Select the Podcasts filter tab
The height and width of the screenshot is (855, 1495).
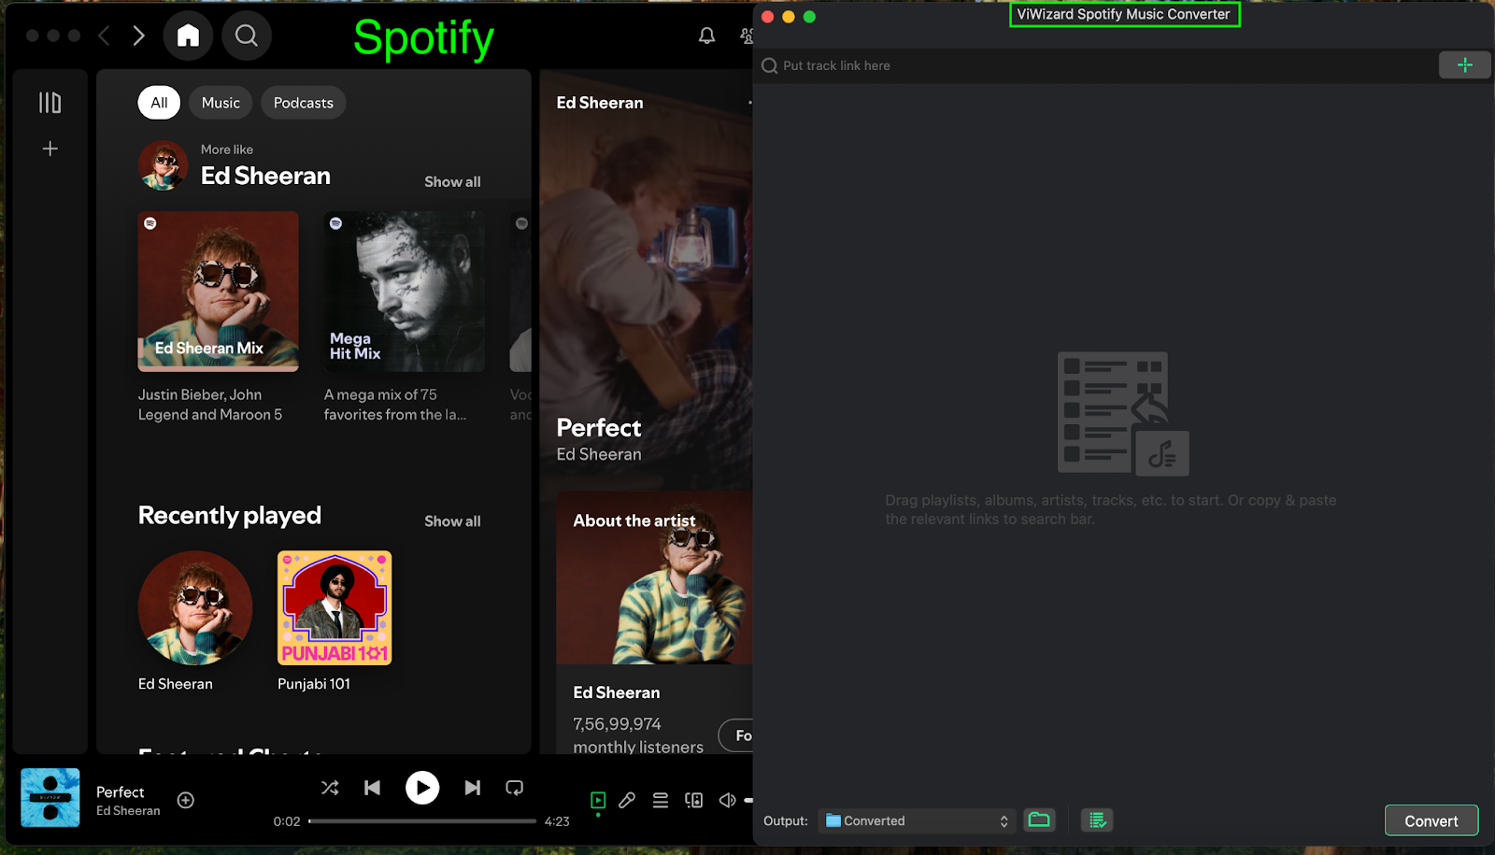(303, 103)
